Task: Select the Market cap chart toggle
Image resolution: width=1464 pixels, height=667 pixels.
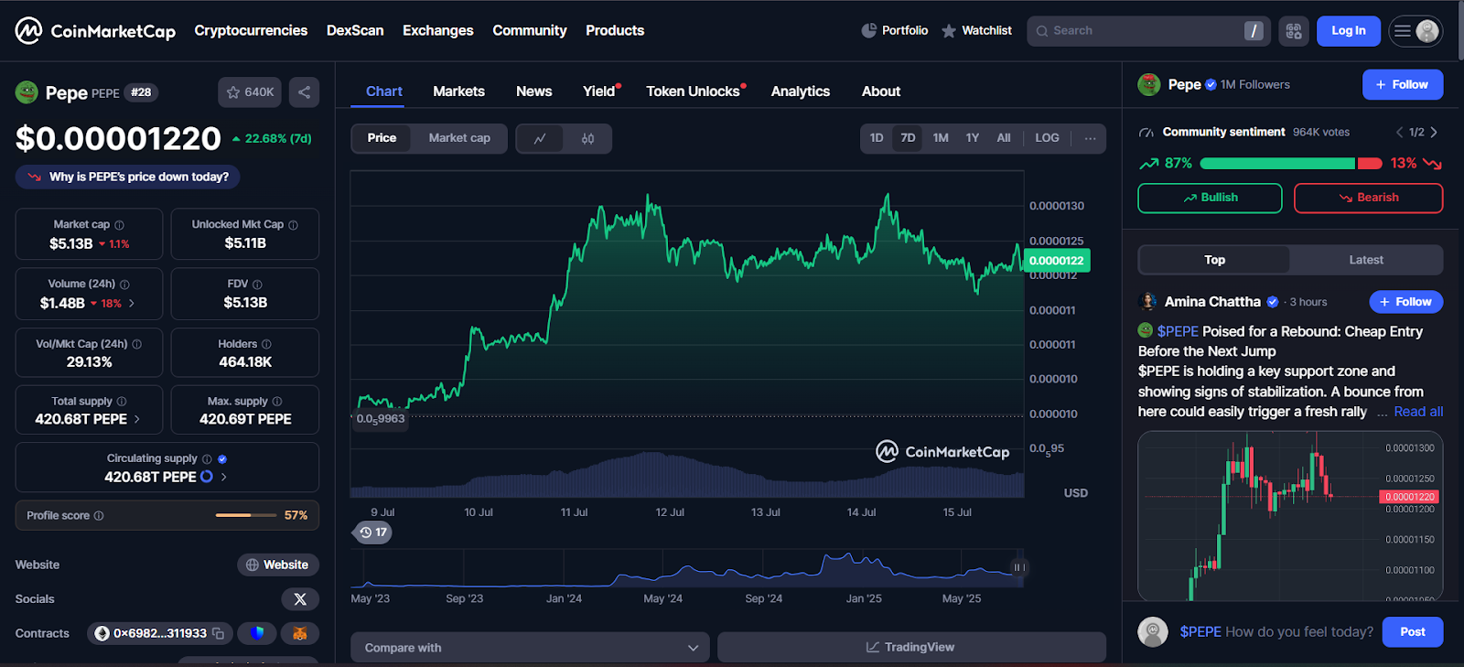Action: [x=459, y=138]
